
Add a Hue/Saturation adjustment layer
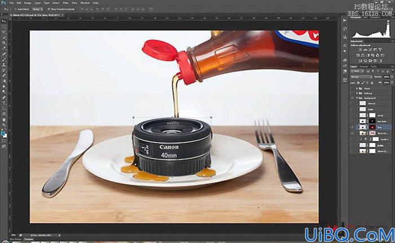(x=358, y=55)
